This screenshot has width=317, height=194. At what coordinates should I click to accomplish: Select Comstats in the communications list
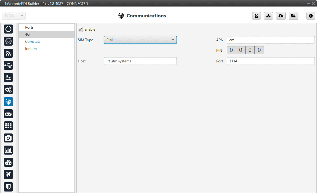pyautogui.click(x=33, y=42)
